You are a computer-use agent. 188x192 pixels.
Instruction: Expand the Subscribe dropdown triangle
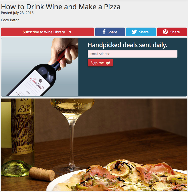tap(70, 32)
